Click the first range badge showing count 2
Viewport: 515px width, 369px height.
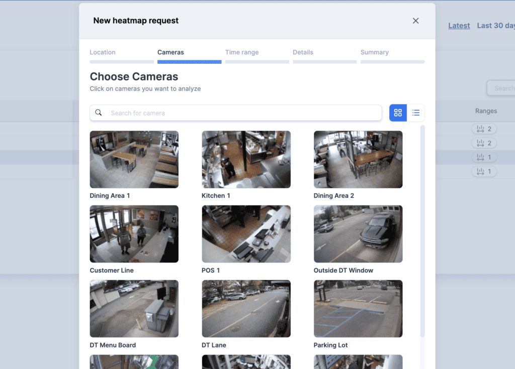coord(484,129)
